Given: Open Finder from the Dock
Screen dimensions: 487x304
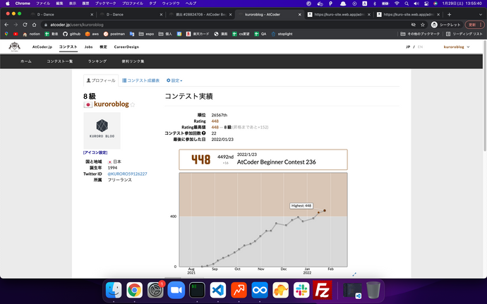Looking at the screenshot, I should click(x=114, y=291).
